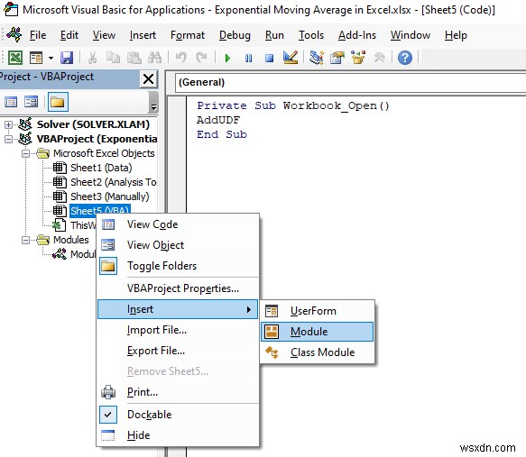Open the View menu
This screenshot has height=457, width=526.
point(104,35)
